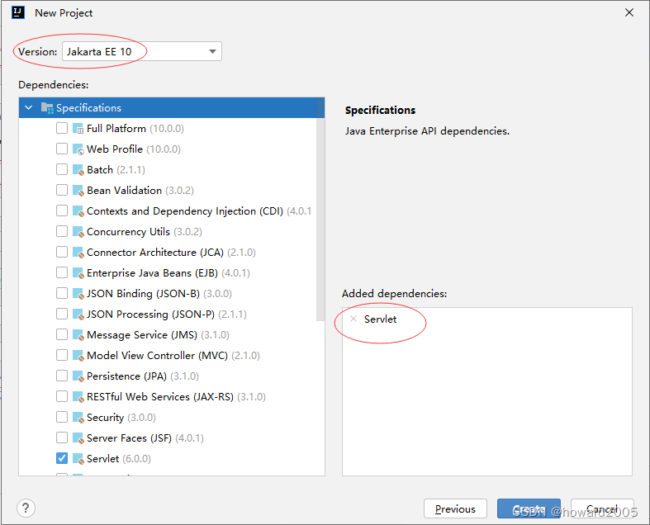Close the New Project dialog
The height and width of the screenshot is (525, 650).
coord(629,13)
